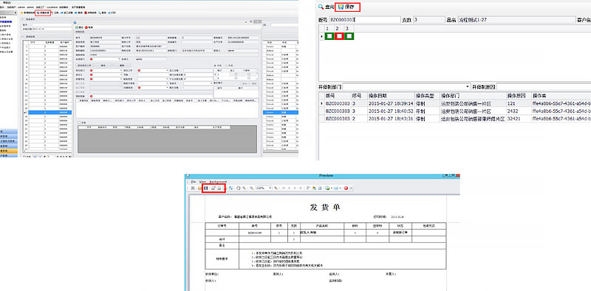Click the red stop icon in Preview toolbar
The image size is (591, 291).
346,188
